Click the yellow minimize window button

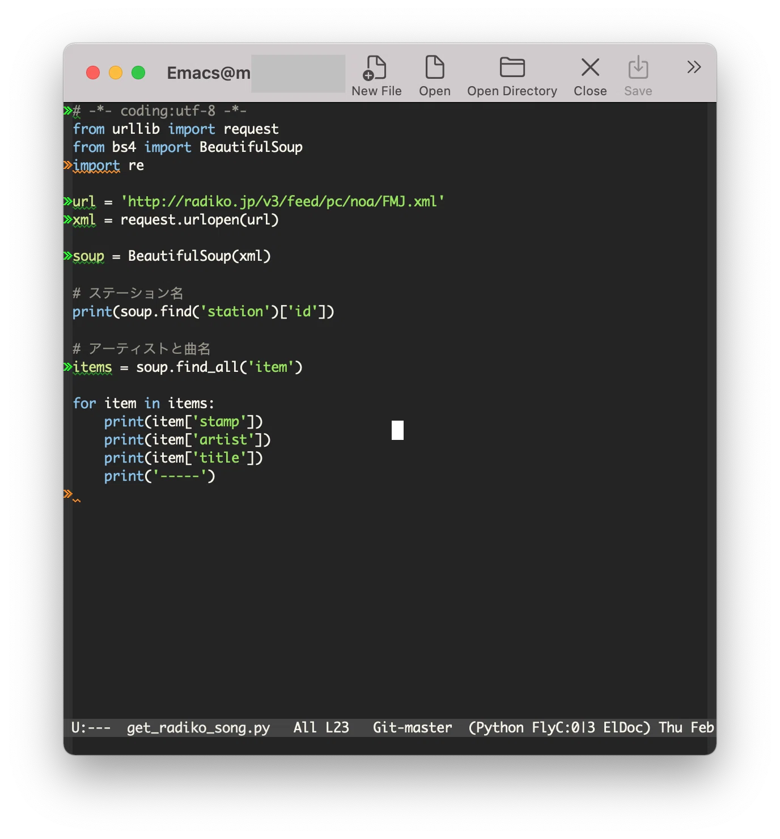tap(116, 73)
